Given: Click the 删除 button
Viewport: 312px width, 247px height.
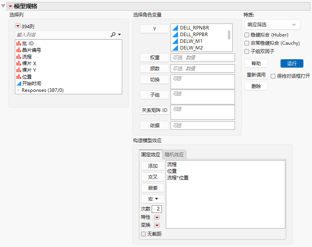Looking at the screenshot, I should (256, 86).
